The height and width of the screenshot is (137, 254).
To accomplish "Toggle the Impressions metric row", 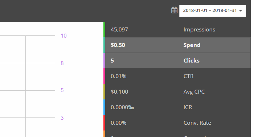I will coord(178,30).
